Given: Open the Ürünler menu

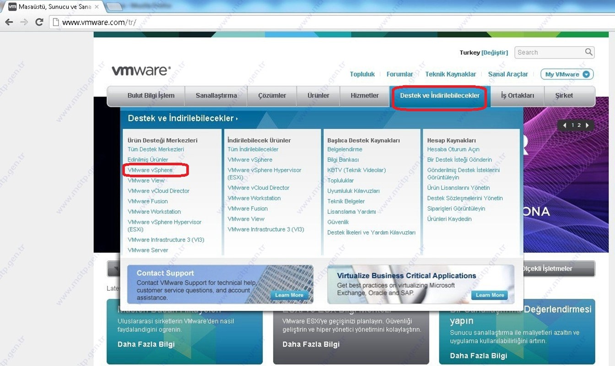Looking at the screenshot, I should pos(318,95).
